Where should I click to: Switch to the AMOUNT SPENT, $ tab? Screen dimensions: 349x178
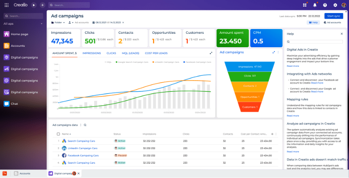[65, 53]
